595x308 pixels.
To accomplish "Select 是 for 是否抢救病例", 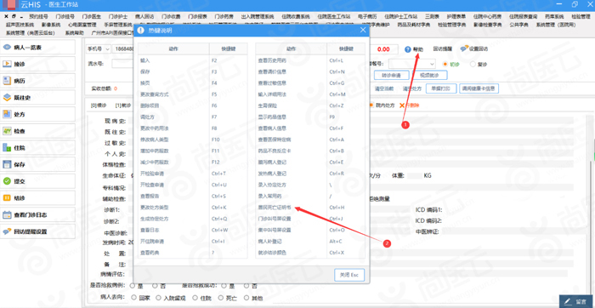I will pos(133,285).
